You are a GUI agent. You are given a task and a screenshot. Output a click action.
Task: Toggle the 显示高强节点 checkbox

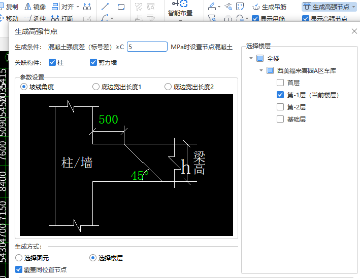[x=306, y=19]
